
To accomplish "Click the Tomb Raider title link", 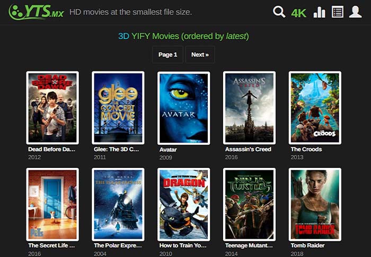I will point(307,245).
